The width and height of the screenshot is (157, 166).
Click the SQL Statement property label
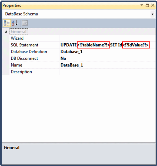[x=25, y=45]
